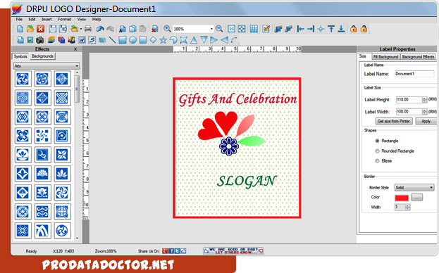Click the border Width spinner arrows
The height and width of the screenshot is (273, 439).
[407, 207]
